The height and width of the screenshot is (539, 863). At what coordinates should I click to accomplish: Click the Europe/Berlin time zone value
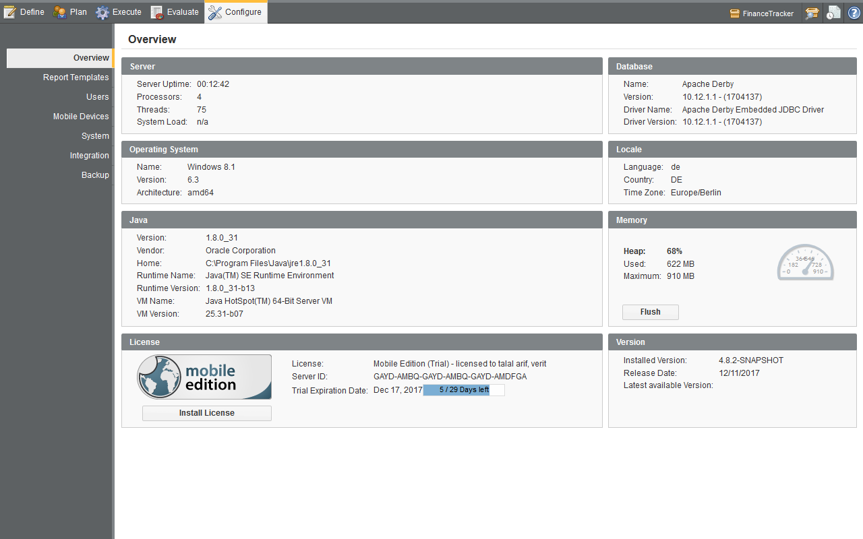click(696, 193)
